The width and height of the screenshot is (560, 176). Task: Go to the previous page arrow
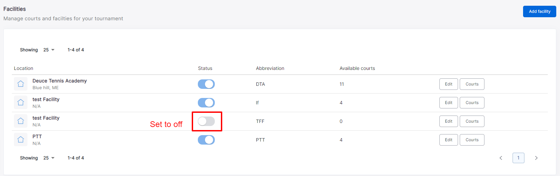(x=501, y=158)
